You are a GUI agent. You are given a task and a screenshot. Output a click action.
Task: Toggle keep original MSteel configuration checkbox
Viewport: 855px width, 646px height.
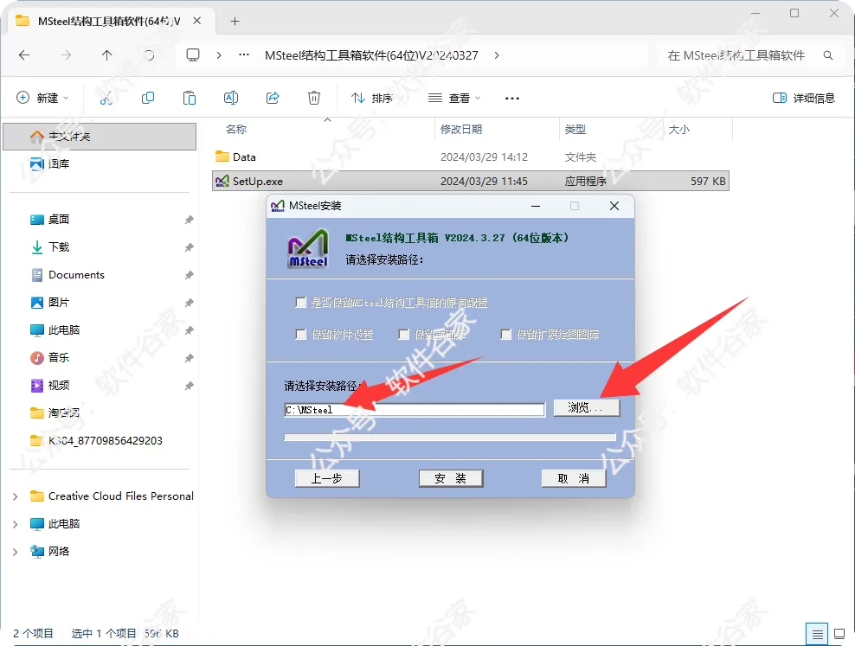(300, 303)
